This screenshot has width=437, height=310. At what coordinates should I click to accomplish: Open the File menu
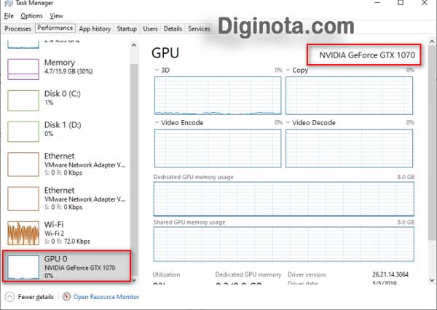9,16
